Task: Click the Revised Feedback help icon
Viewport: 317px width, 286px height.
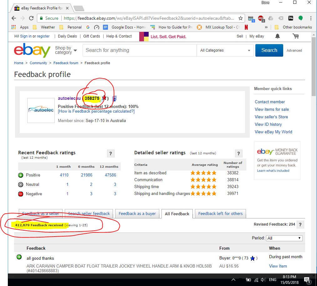Action: 300,224
